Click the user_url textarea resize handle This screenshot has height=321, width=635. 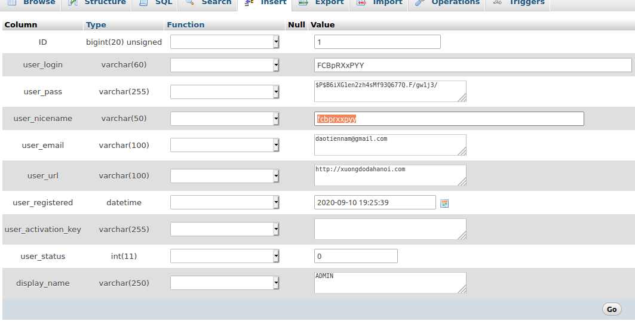click(x=462, y=182)
